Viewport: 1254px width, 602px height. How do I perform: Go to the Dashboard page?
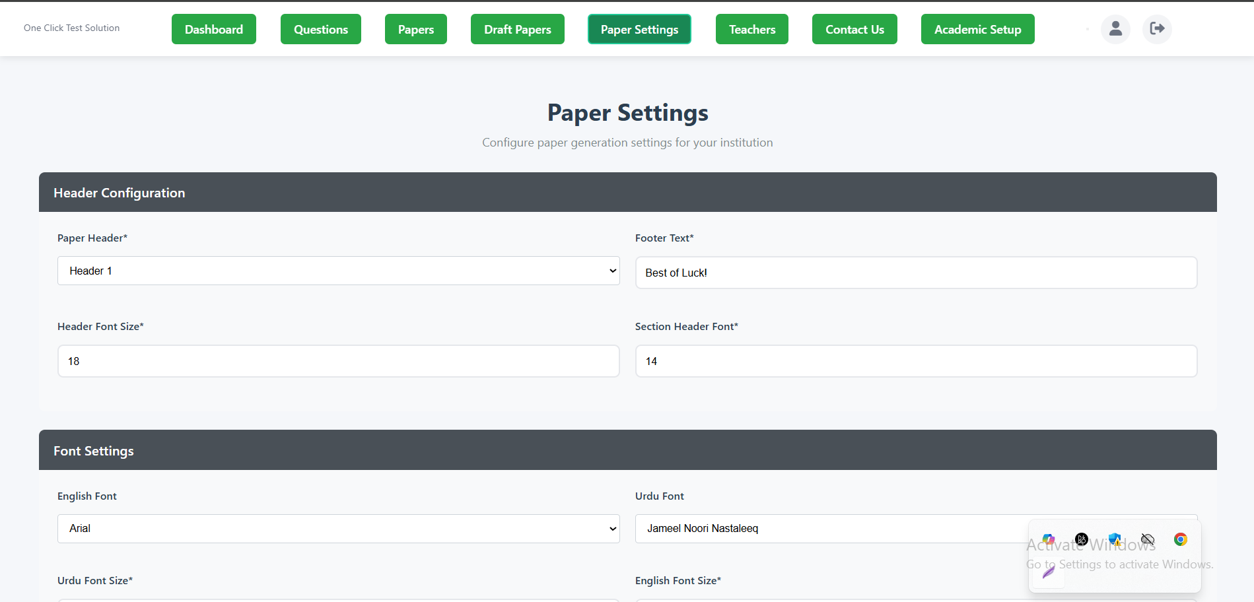pos(214,30)
